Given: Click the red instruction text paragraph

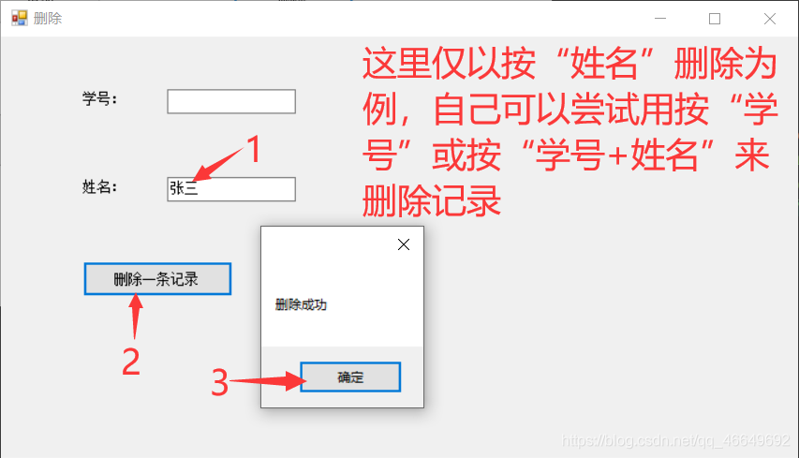Looking at the screenshot, I should [x=570, y=132].
